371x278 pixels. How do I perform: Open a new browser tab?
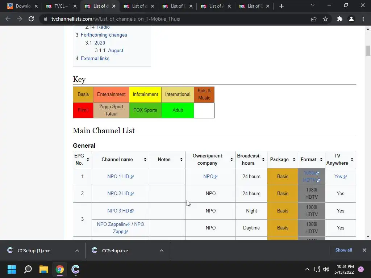tap(281, 6)
